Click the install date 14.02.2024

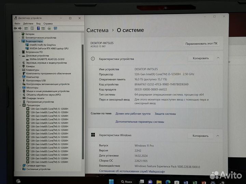[x=141, y=156]
